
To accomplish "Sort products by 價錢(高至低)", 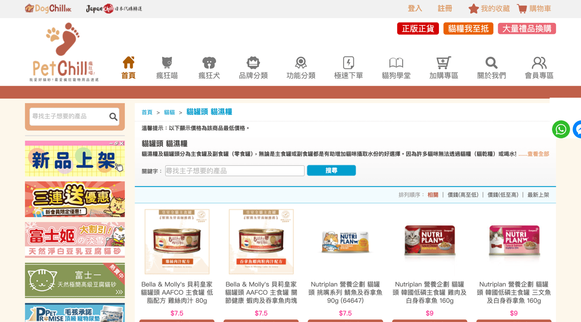I will pos(463,195).
